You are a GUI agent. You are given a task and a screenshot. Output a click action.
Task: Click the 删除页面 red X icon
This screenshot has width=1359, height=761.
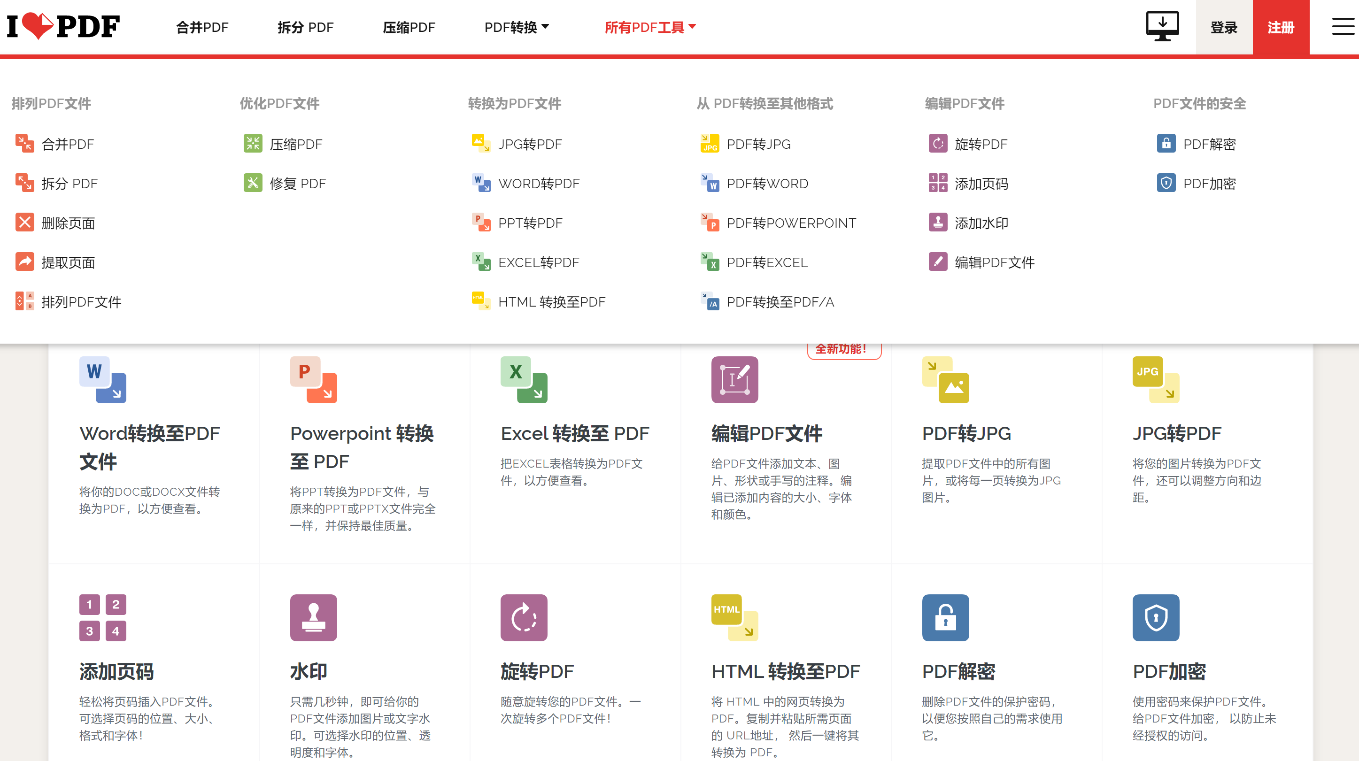(24, 223)
